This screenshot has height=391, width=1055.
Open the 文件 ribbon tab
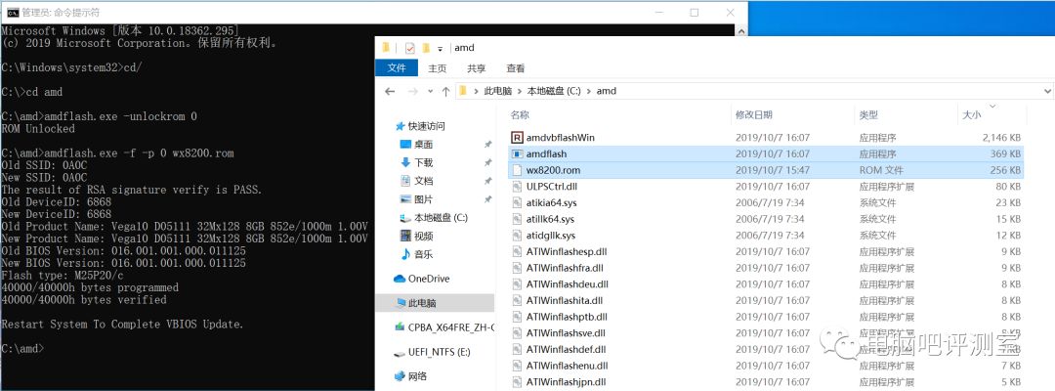pos(397,68)
